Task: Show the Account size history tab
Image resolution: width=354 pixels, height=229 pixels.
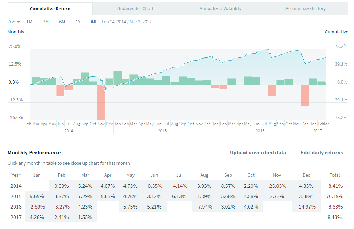Action: [x=305, y=9]
